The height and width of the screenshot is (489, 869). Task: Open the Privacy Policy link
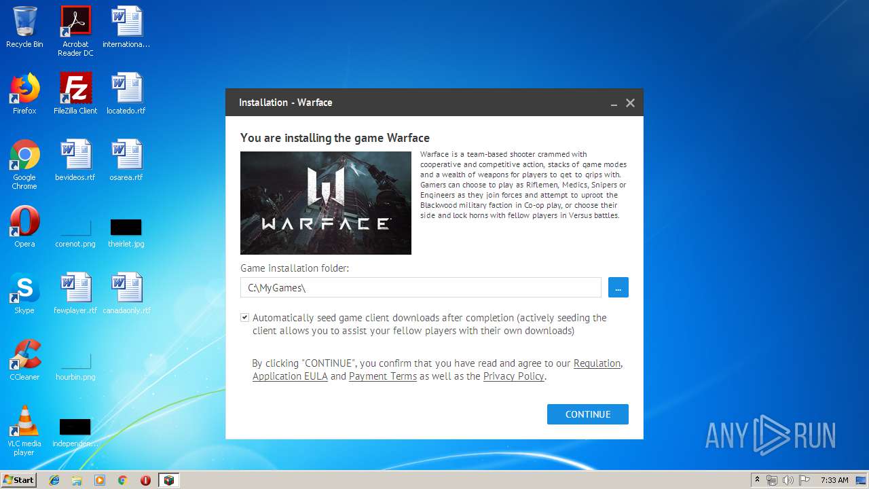tap(513, 376)
